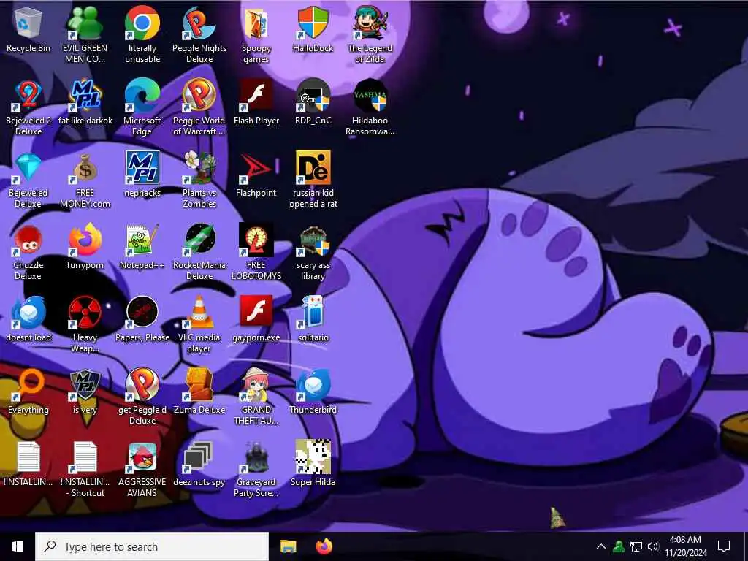Select the Hildaboo Ransomwa... icon
The width and height of the screenshot is (748, 561).
[x=370, y=96]
